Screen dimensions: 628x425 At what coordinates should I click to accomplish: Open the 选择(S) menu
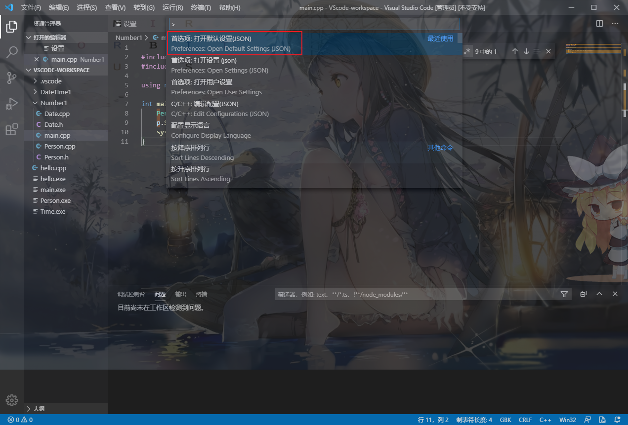point(87,8)
